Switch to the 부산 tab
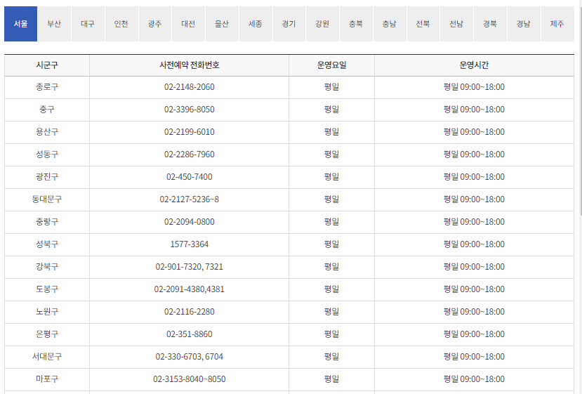The width and height of the screenshot is (582, 394). pyautogui.click(x=54, y=24)
